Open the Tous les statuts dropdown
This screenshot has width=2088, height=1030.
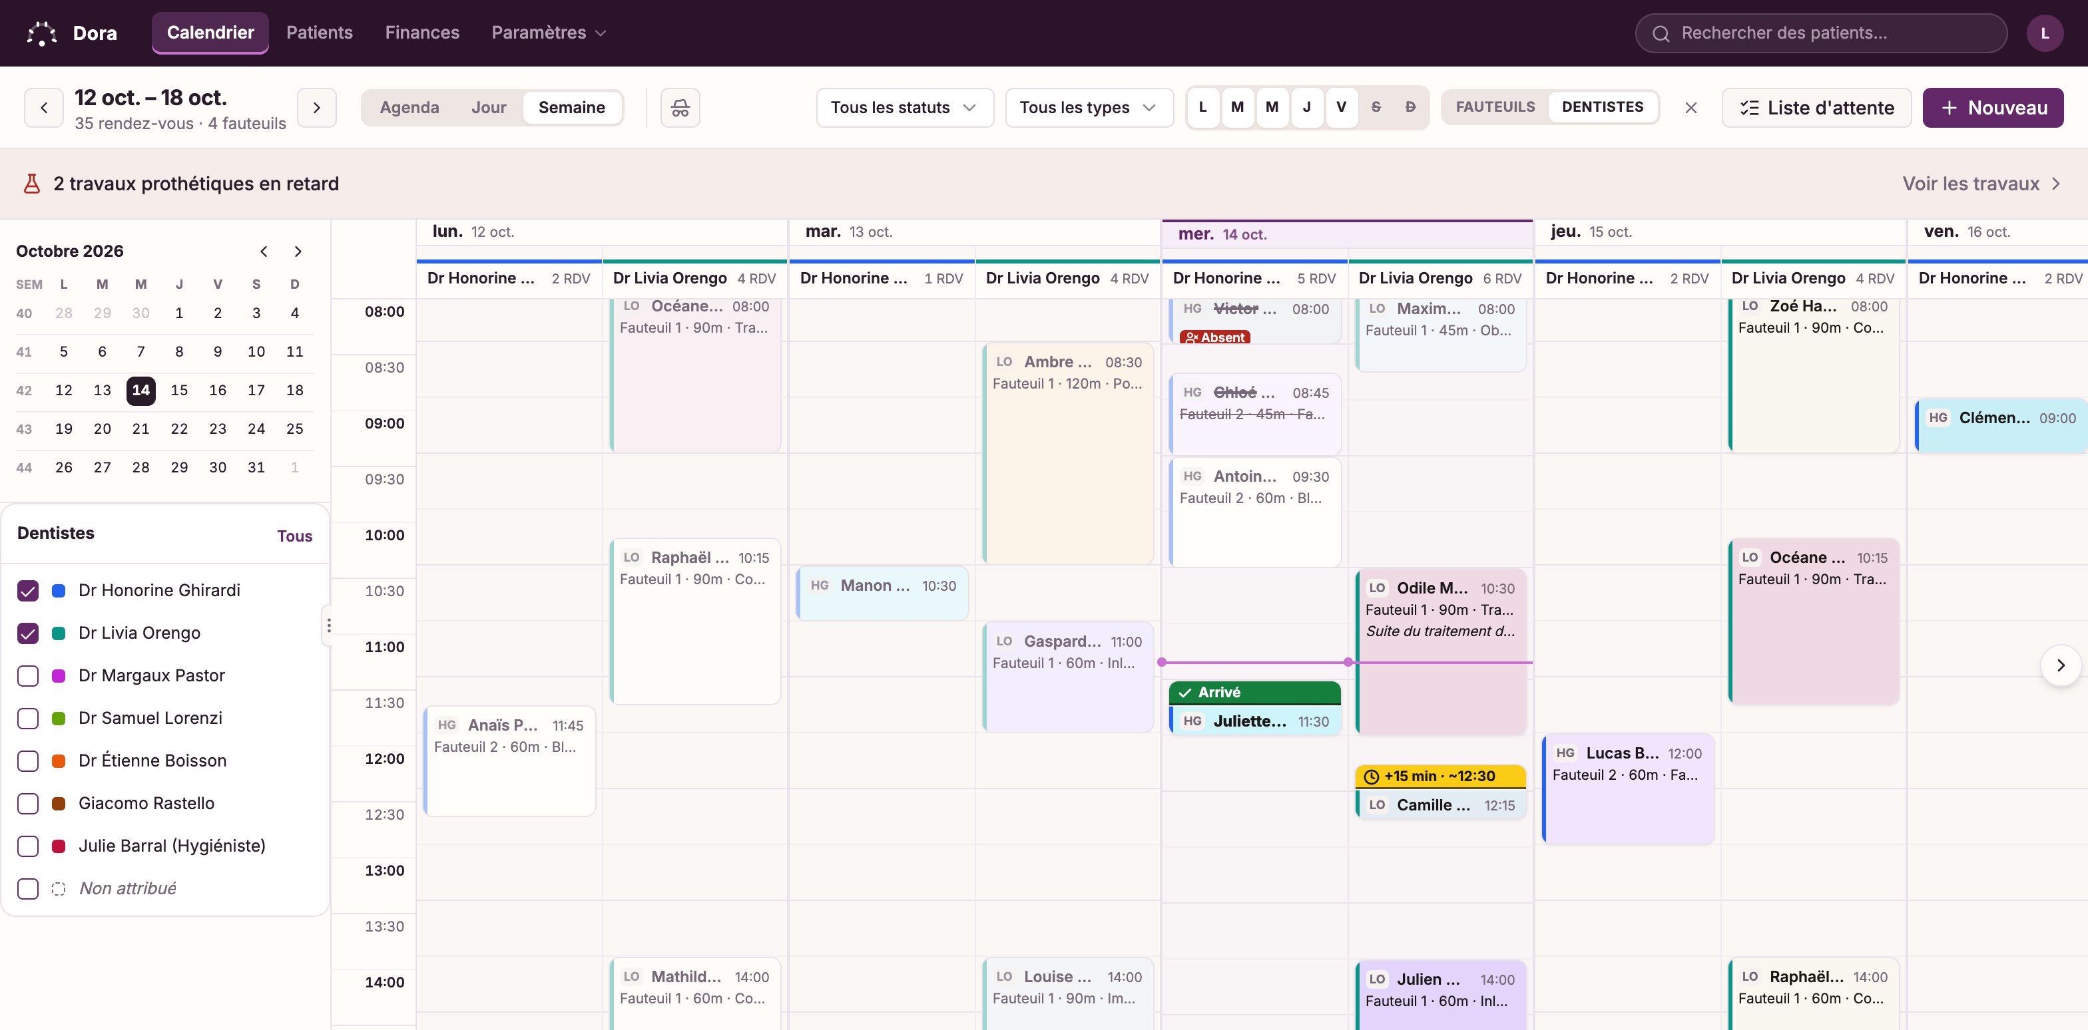pos(905,108)
